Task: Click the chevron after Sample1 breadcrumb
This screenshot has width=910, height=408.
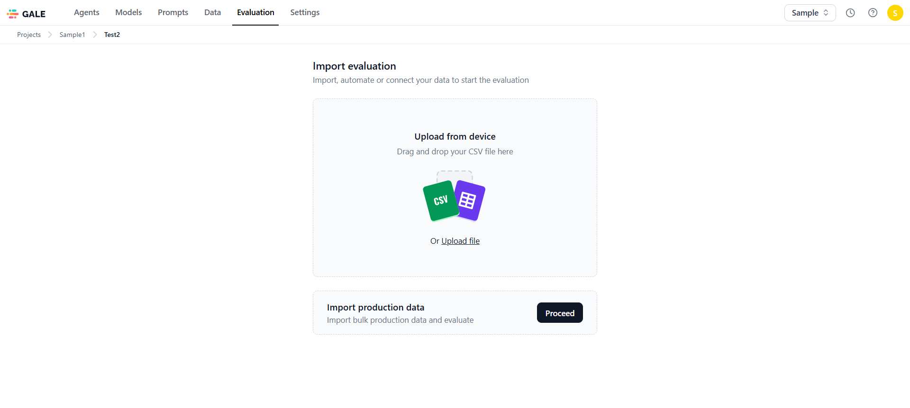Action: coord(95,35)
